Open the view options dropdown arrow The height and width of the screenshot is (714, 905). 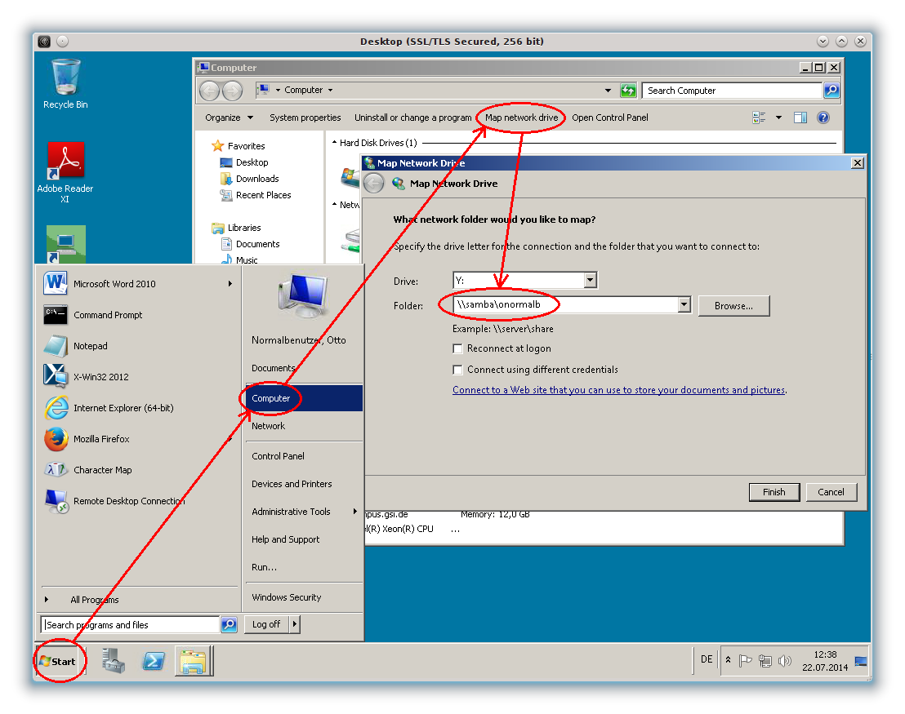(778, 118)
